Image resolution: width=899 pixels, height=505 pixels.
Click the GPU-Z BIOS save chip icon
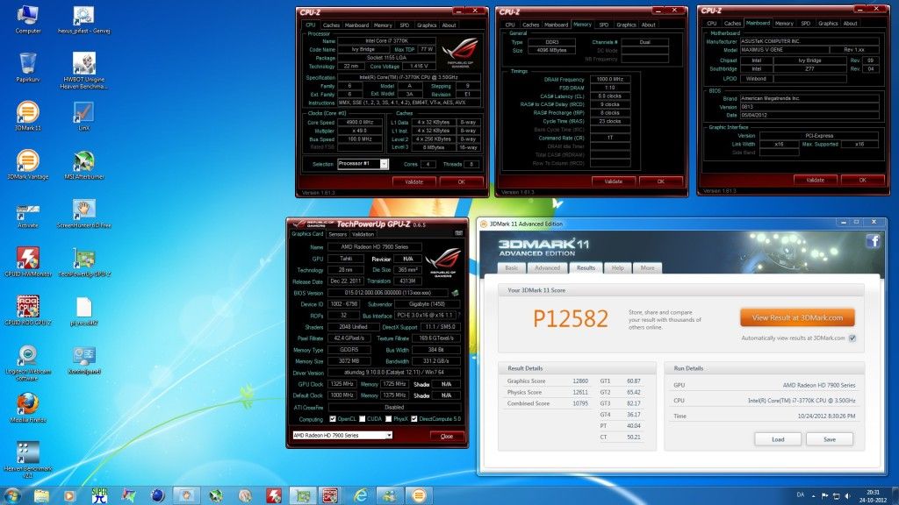click(456, 293)
